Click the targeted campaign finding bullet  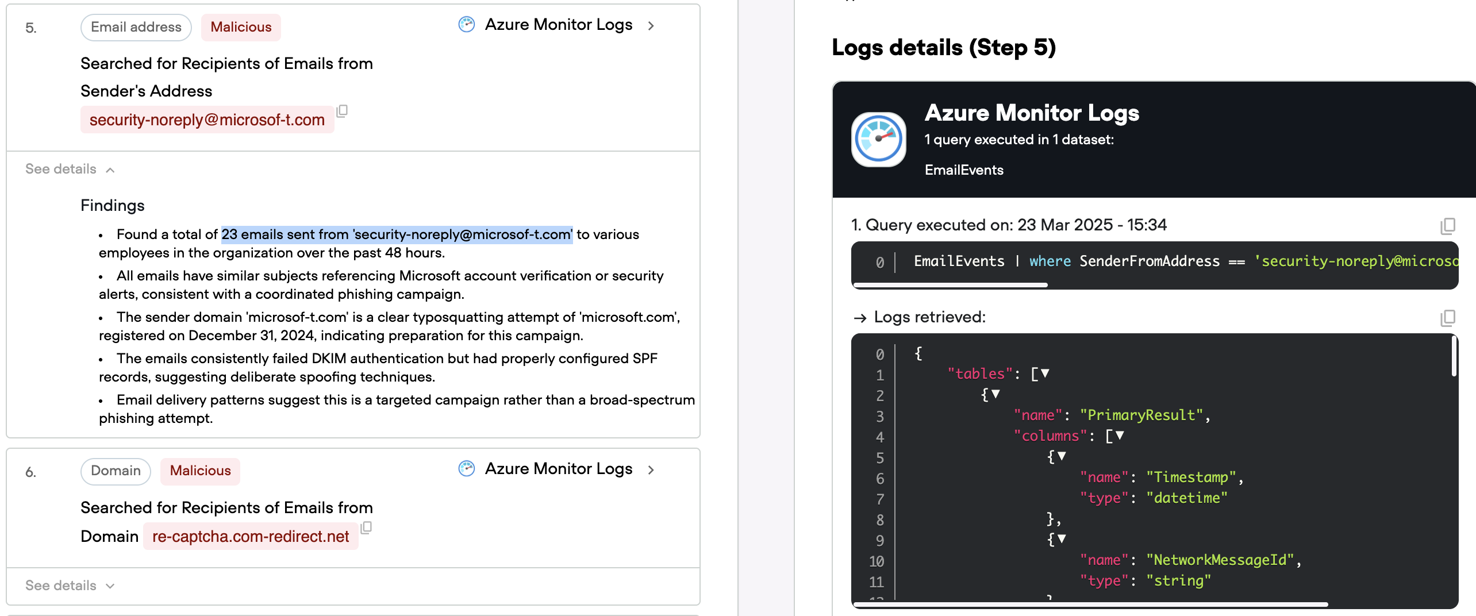tap(397, 409)
